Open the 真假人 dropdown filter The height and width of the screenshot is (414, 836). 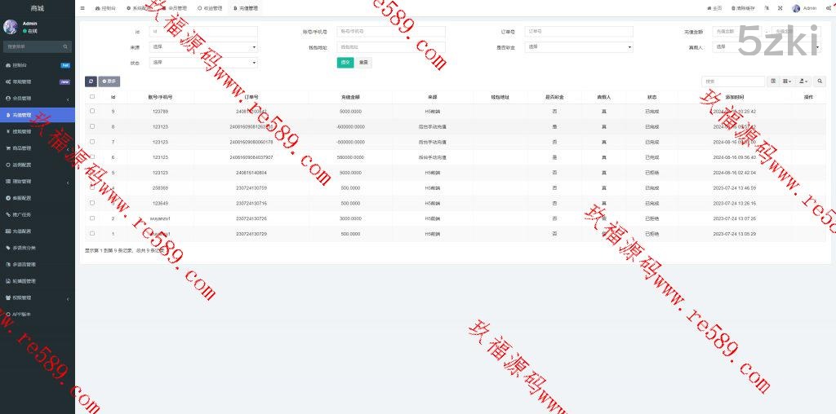(766, 46)
